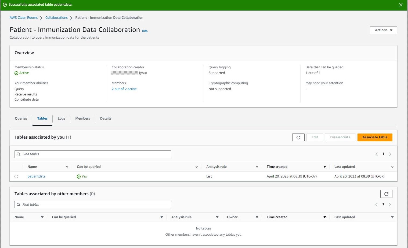Switch to the Members tab
Image resolution: width=408 pixels, height=248 pixels.
(83, 119)
